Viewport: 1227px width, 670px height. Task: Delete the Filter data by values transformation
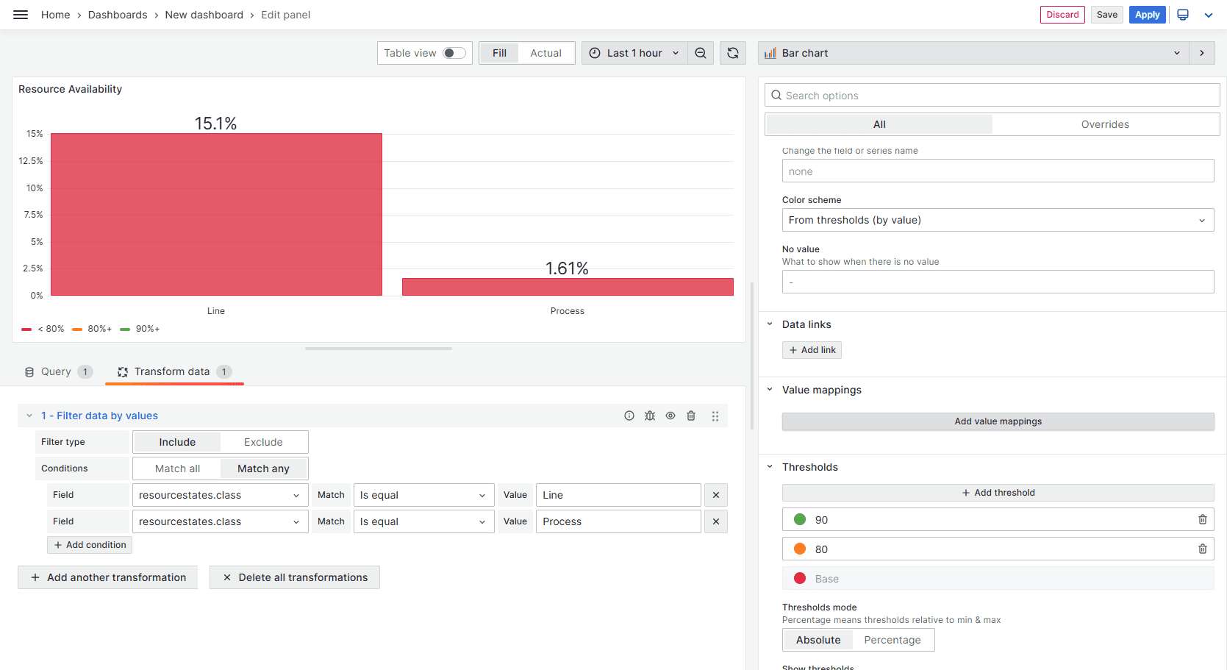coord(691,416)
